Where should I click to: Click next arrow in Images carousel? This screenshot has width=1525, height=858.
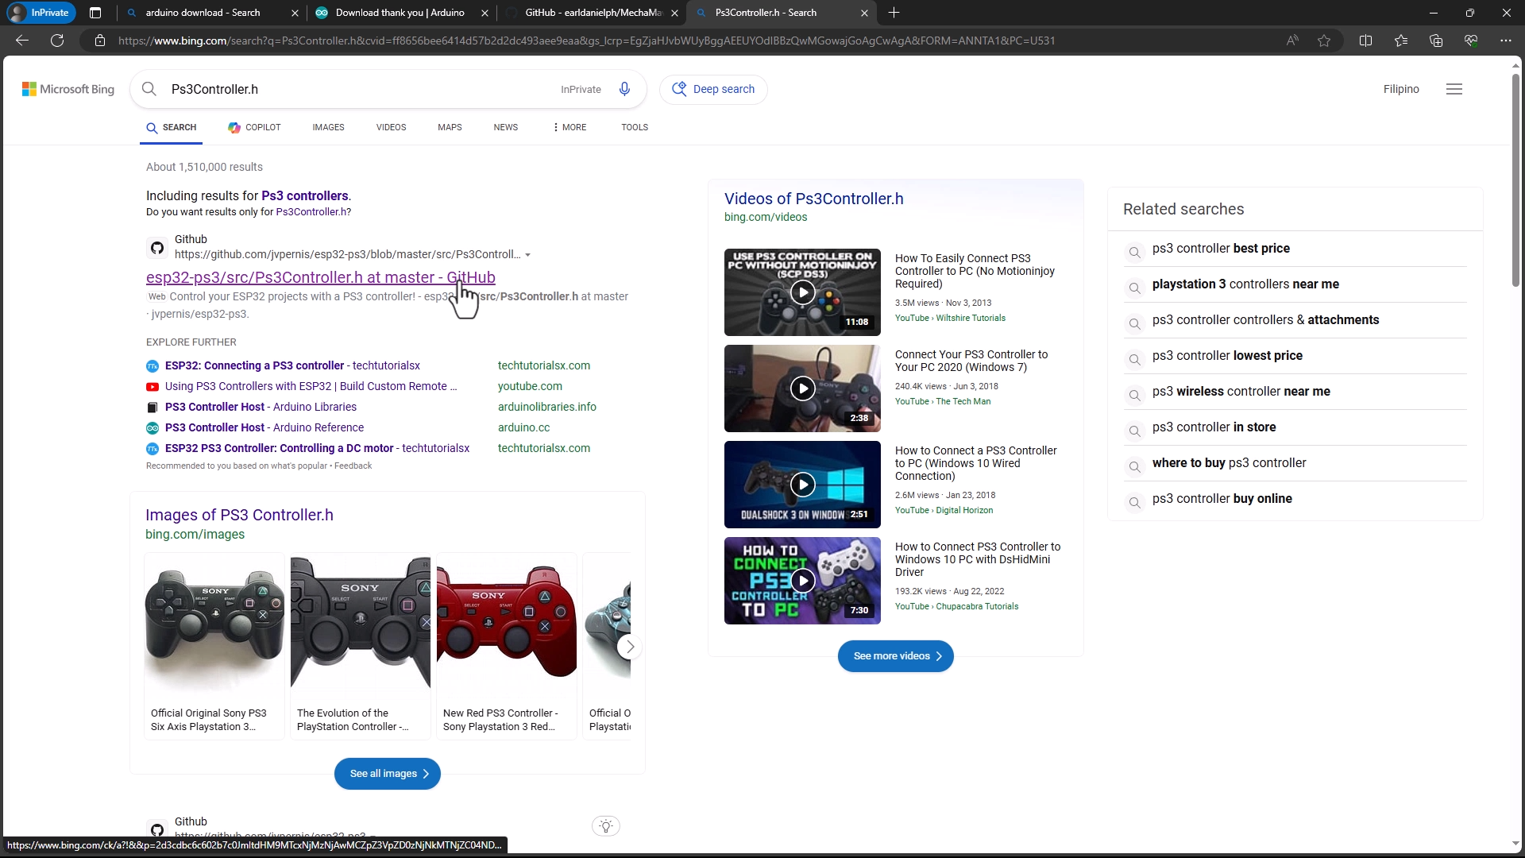point(630,647)
